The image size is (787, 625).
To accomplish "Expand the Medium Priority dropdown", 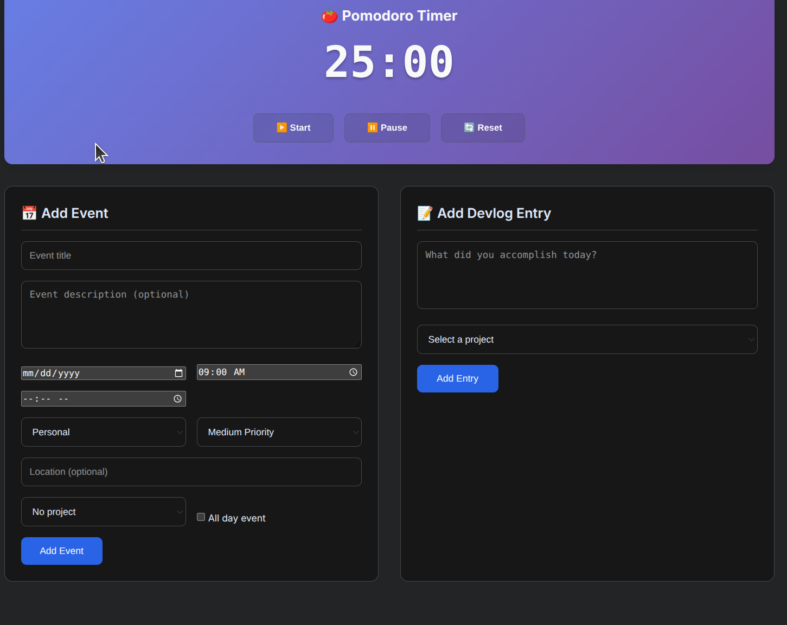I will click(279, 432).
